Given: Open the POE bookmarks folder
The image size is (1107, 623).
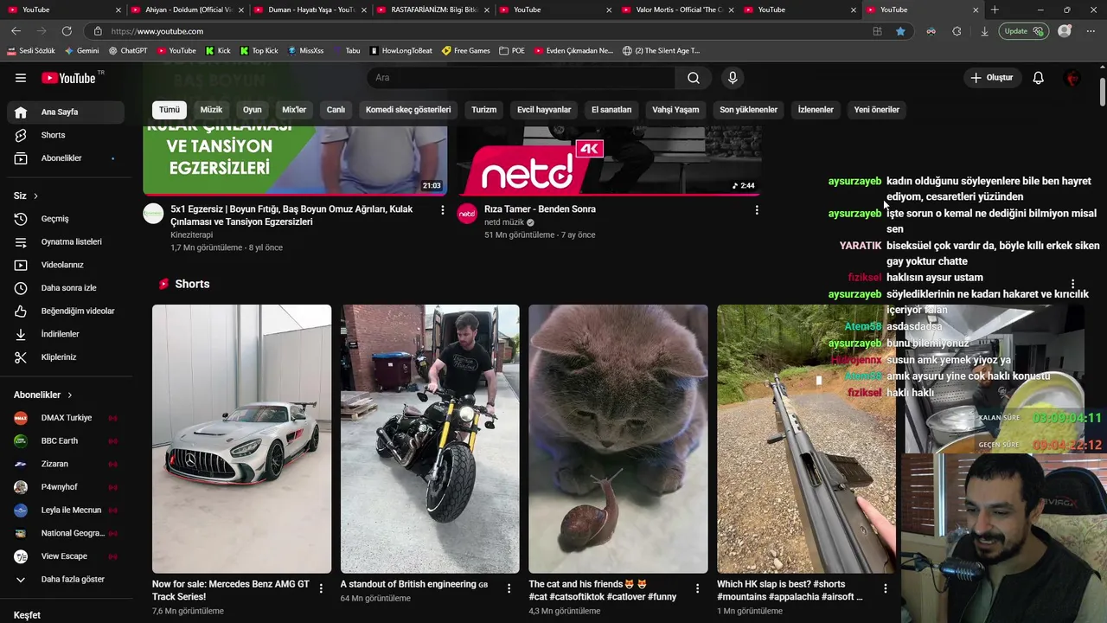Looking at the screenshot, I should coord(512,50).
